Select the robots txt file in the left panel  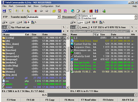(x=34, y=84)
